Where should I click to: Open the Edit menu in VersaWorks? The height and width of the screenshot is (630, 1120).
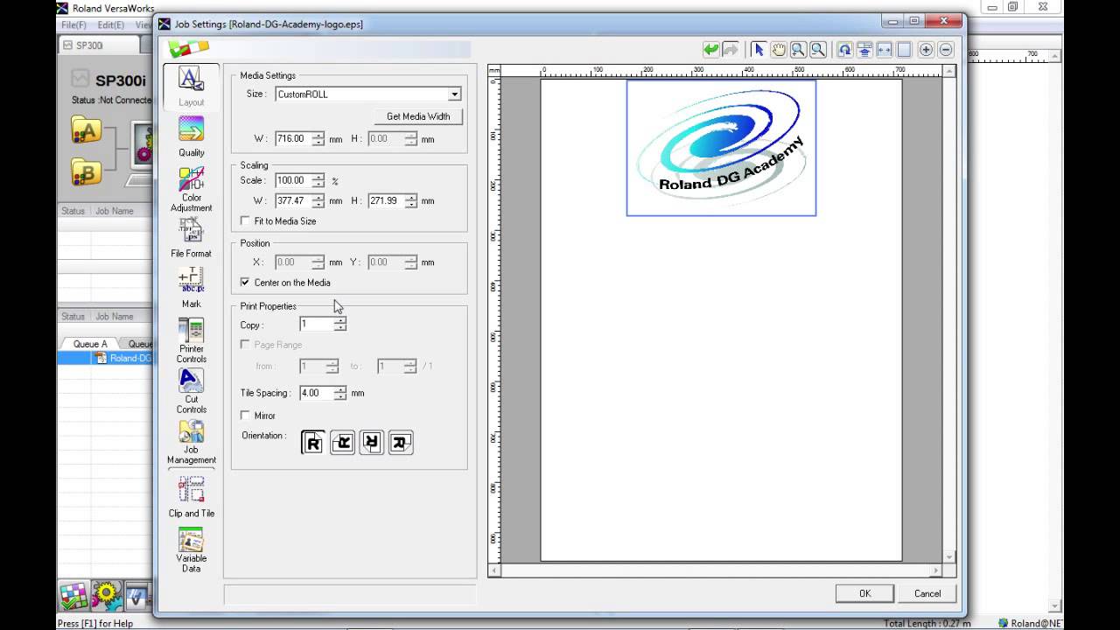[111, 25]
